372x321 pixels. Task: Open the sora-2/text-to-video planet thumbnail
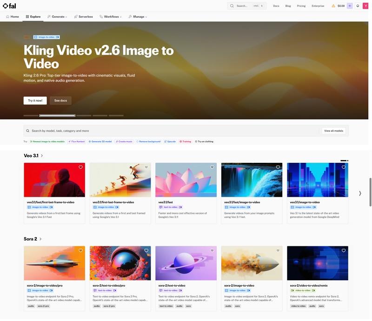[x=186, y=263]
